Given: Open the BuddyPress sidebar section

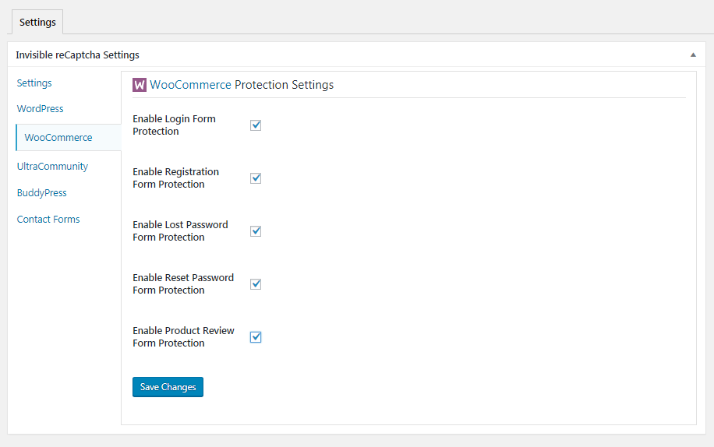Looking at the screenshot, I should point(41,193).
